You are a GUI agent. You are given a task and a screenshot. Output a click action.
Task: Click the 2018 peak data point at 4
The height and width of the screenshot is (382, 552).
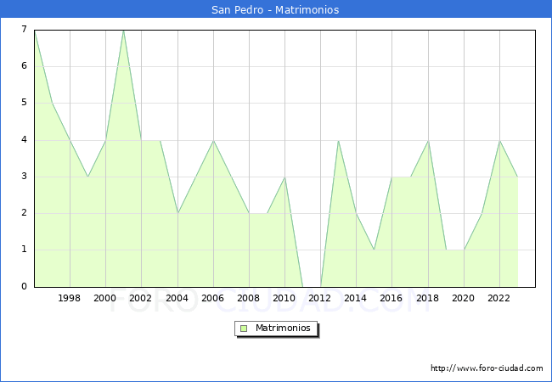point(428,141)
